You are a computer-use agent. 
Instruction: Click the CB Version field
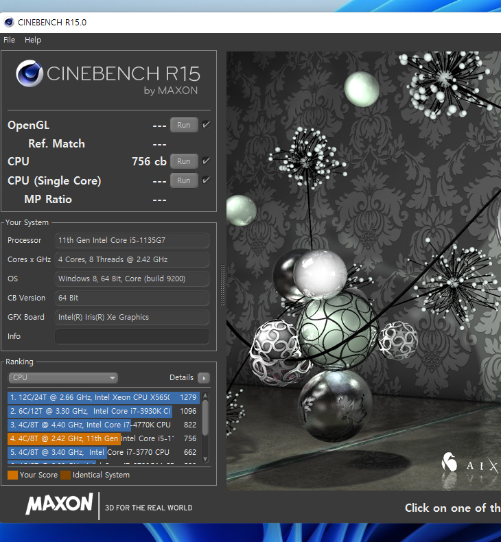tap(132, 298)
